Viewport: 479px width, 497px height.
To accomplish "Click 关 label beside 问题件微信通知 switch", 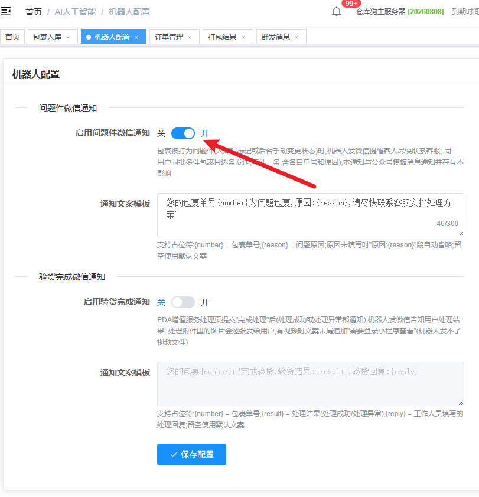I will point(161,133).
